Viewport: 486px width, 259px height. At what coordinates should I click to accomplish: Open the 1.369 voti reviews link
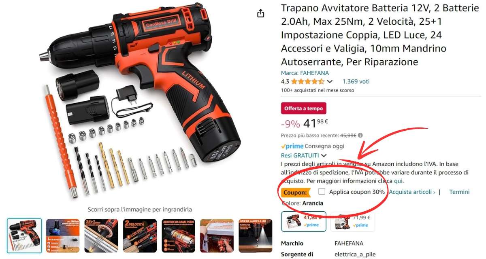[x=356, y=81]
